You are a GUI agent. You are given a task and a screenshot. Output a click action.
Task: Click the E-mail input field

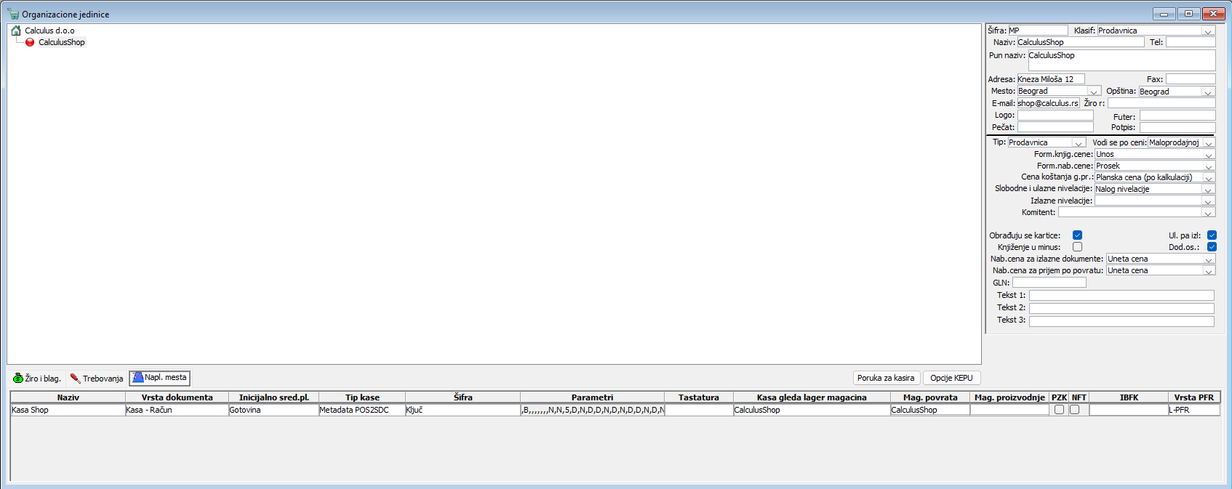(x=1048, y=103)
